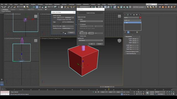Click the Undo arrow in main toolbar
The width and height of the screenshot is (177, 99).
click(2, 7)
